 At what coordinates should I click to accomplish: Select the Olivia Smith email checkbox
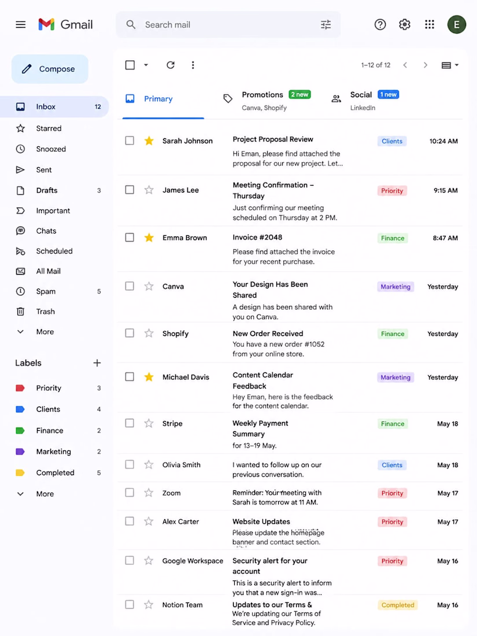point(130,465)
